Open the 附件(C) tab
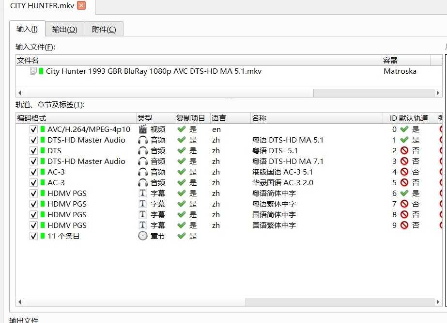Image resolution: width=447 pixels, height=323 pixels. tap(104, 29)
